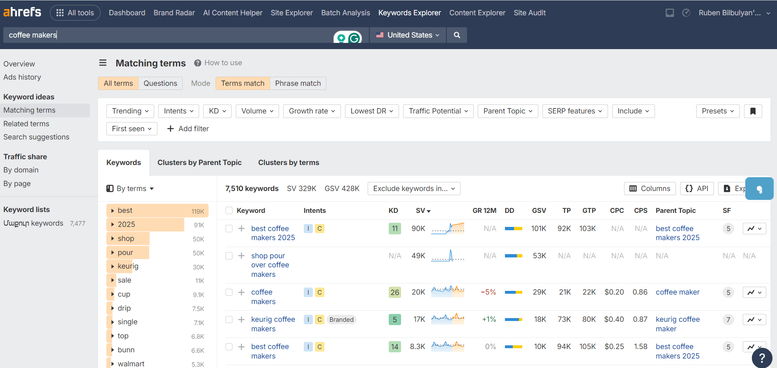The width and height of the screenshot is (777, 368).
Task: Open the KD filter dropdown
Action: [217, 111]
